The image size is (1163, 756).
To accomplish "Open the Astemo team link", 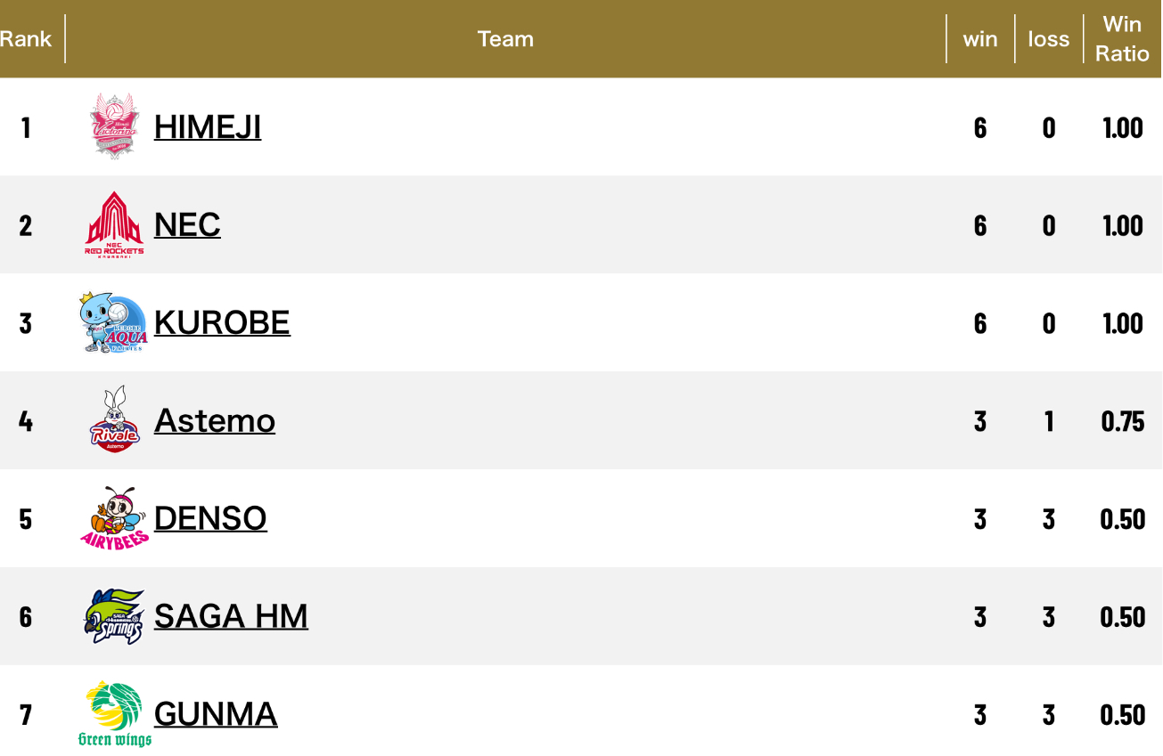I will click(215, 420).
